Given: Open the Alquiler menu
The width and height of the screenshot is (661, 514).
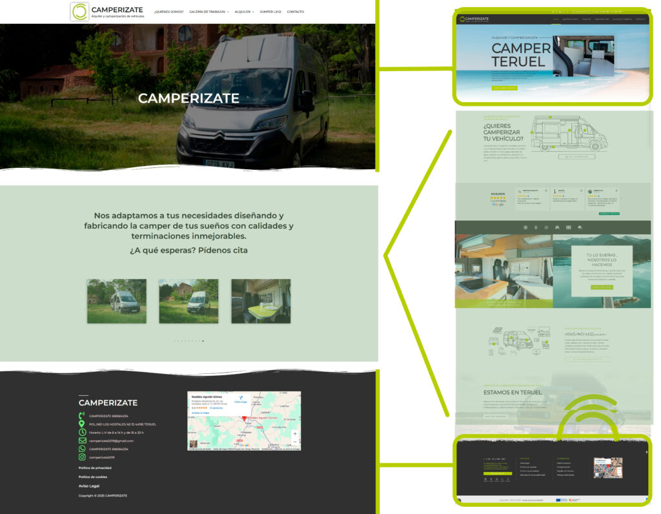Looking at the screenshot, I should 243,12.
